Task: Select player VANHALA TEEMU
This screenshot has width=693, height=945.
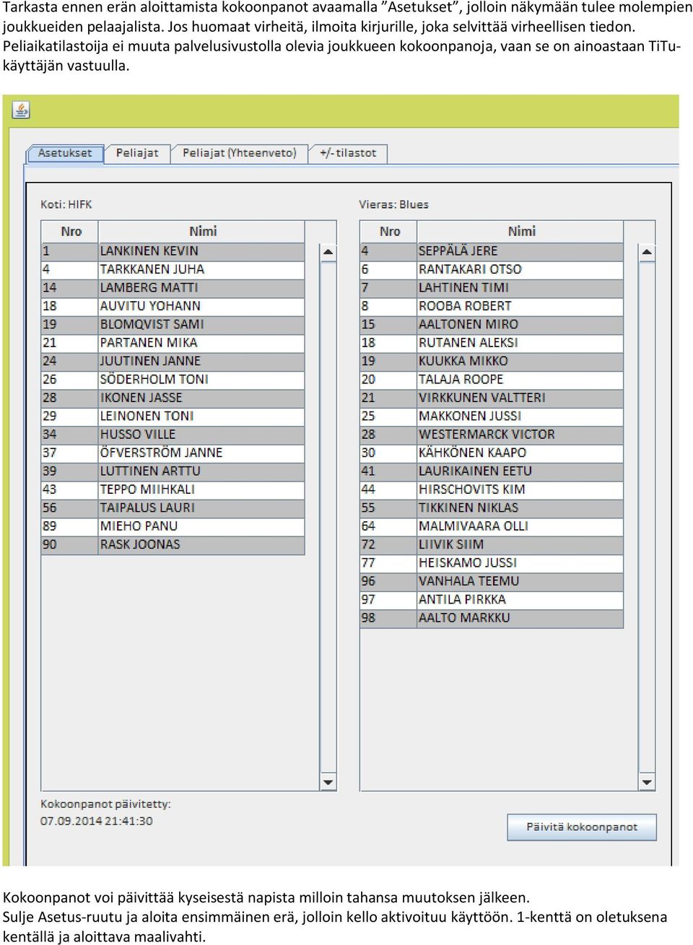Action: (x=492, y=581)
